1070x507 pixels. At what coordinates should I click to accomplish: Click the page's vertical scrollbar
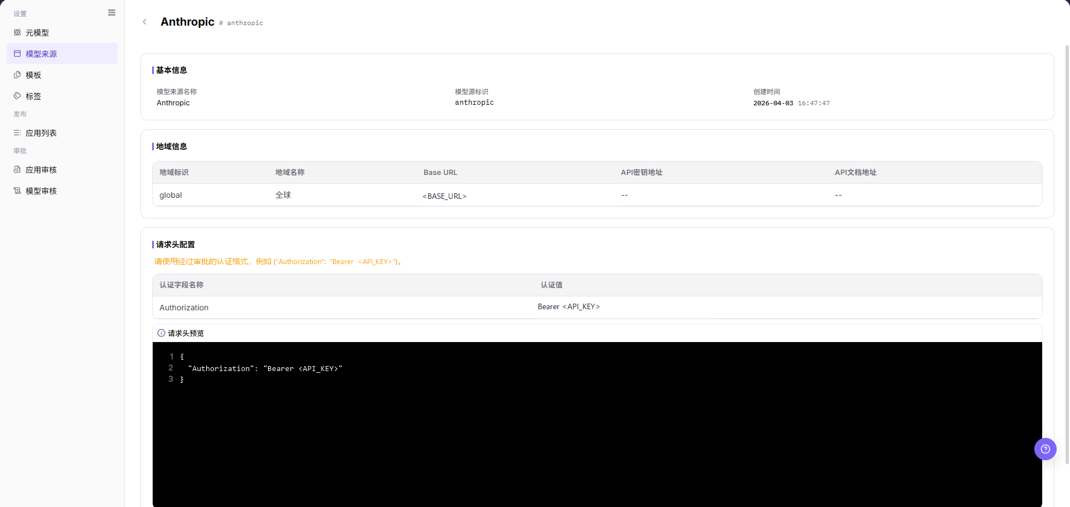(1067, 253)
